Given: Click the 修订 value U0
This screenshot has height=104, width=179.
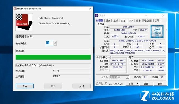Looking at the screenshot, I should 160,47.
